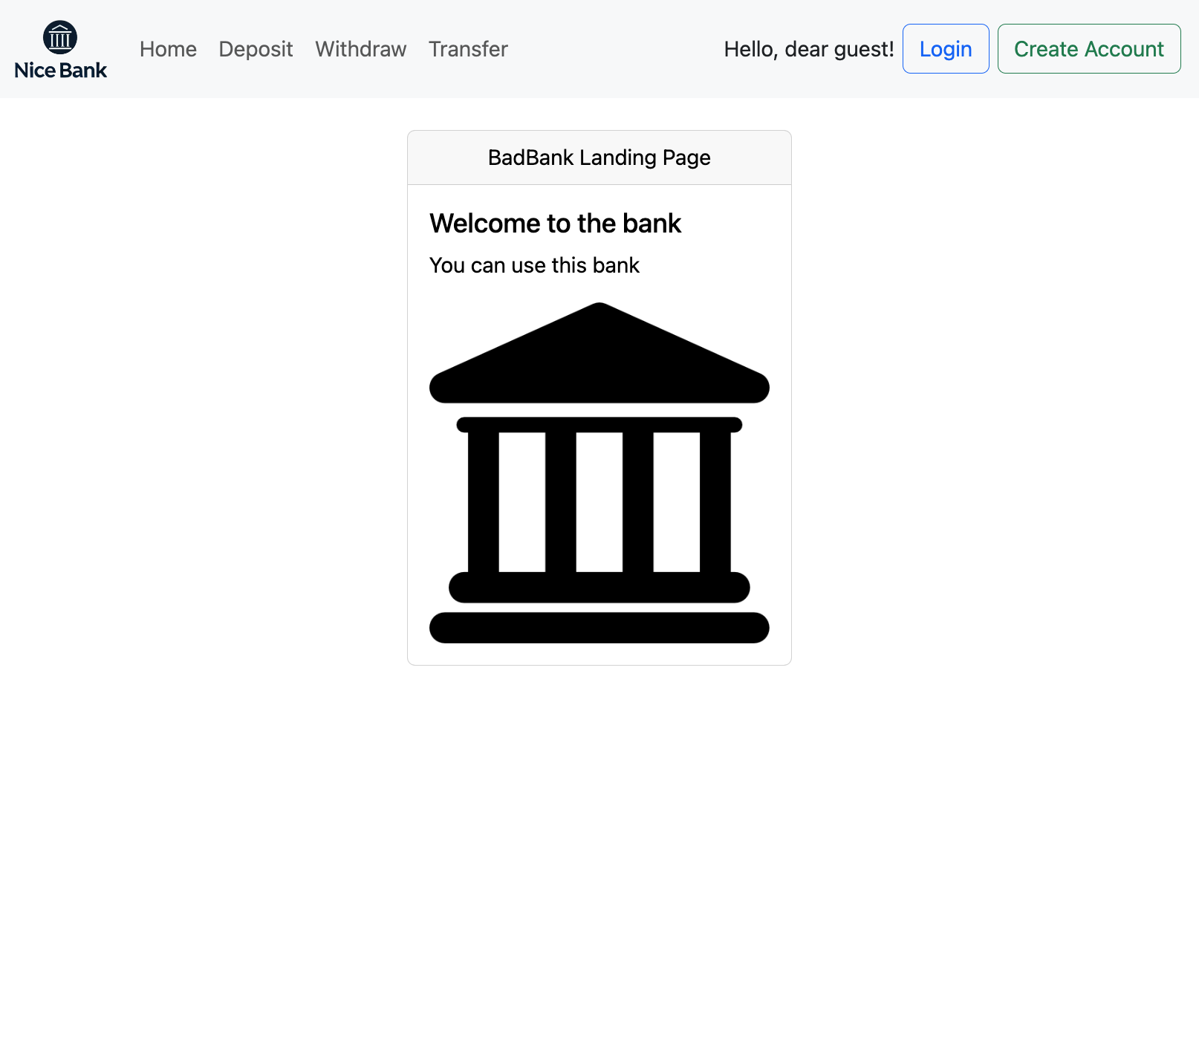
Task: Click the BadBank Landing Page header
Action: click(x=599, y=157)
